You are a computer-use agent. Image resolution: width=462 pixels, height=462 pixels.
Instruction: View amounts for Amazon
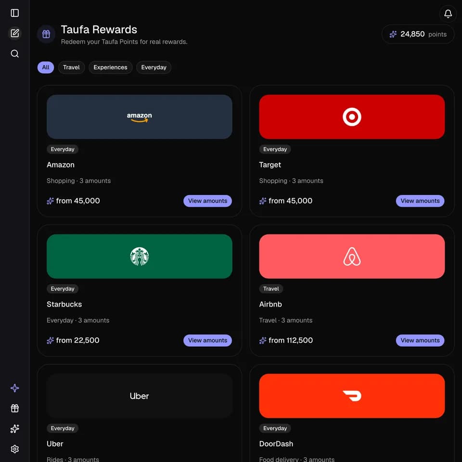pyautogui.click(x=208, y=201)
